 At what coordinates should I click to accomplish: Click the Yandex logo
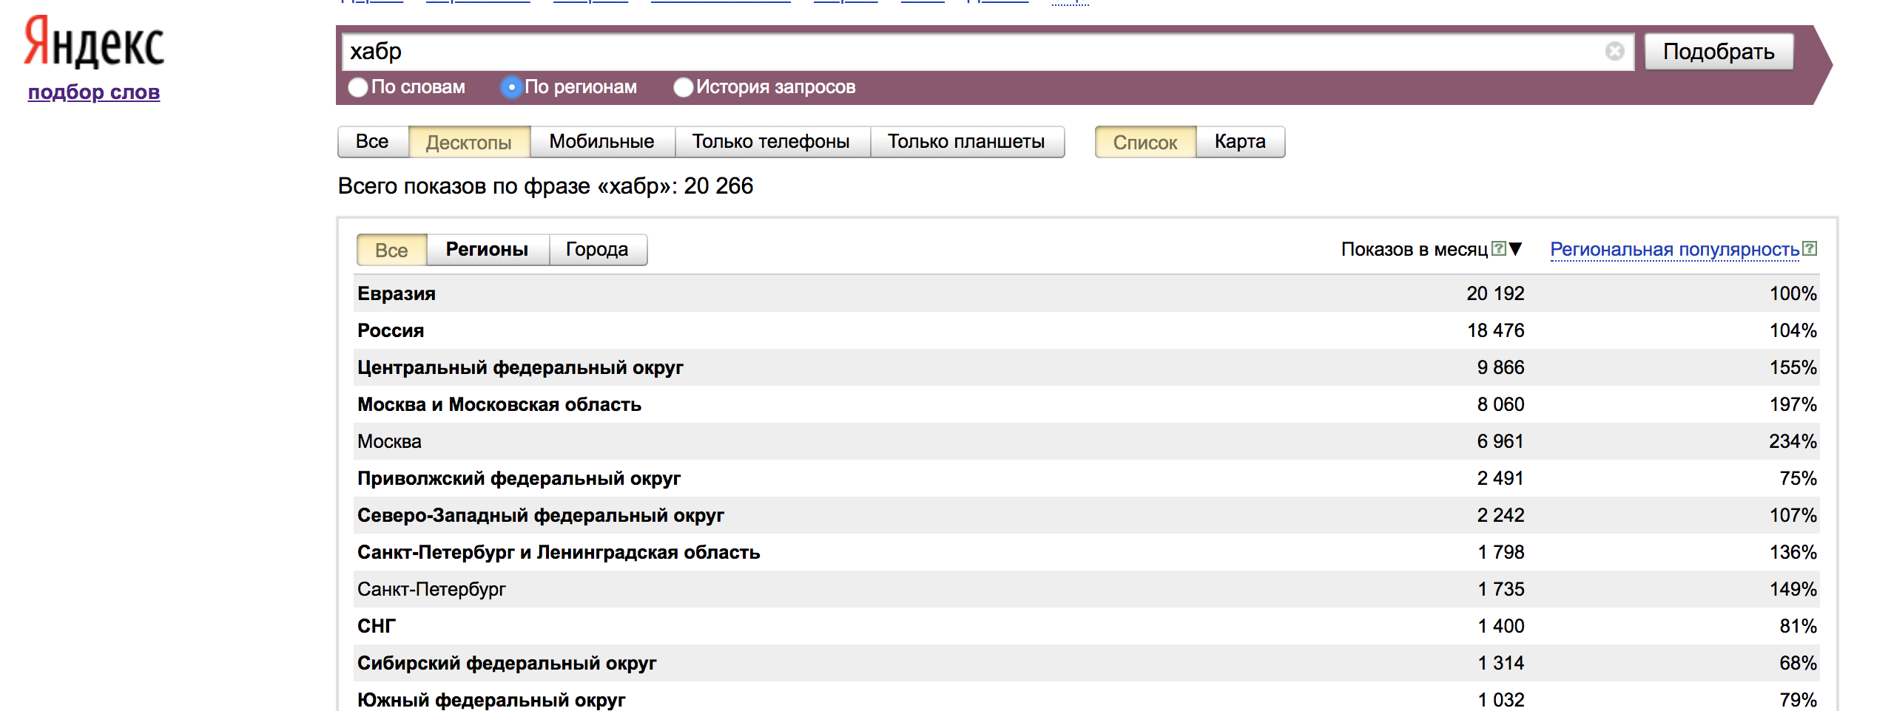pyautogui.click(x=94, y=43)
